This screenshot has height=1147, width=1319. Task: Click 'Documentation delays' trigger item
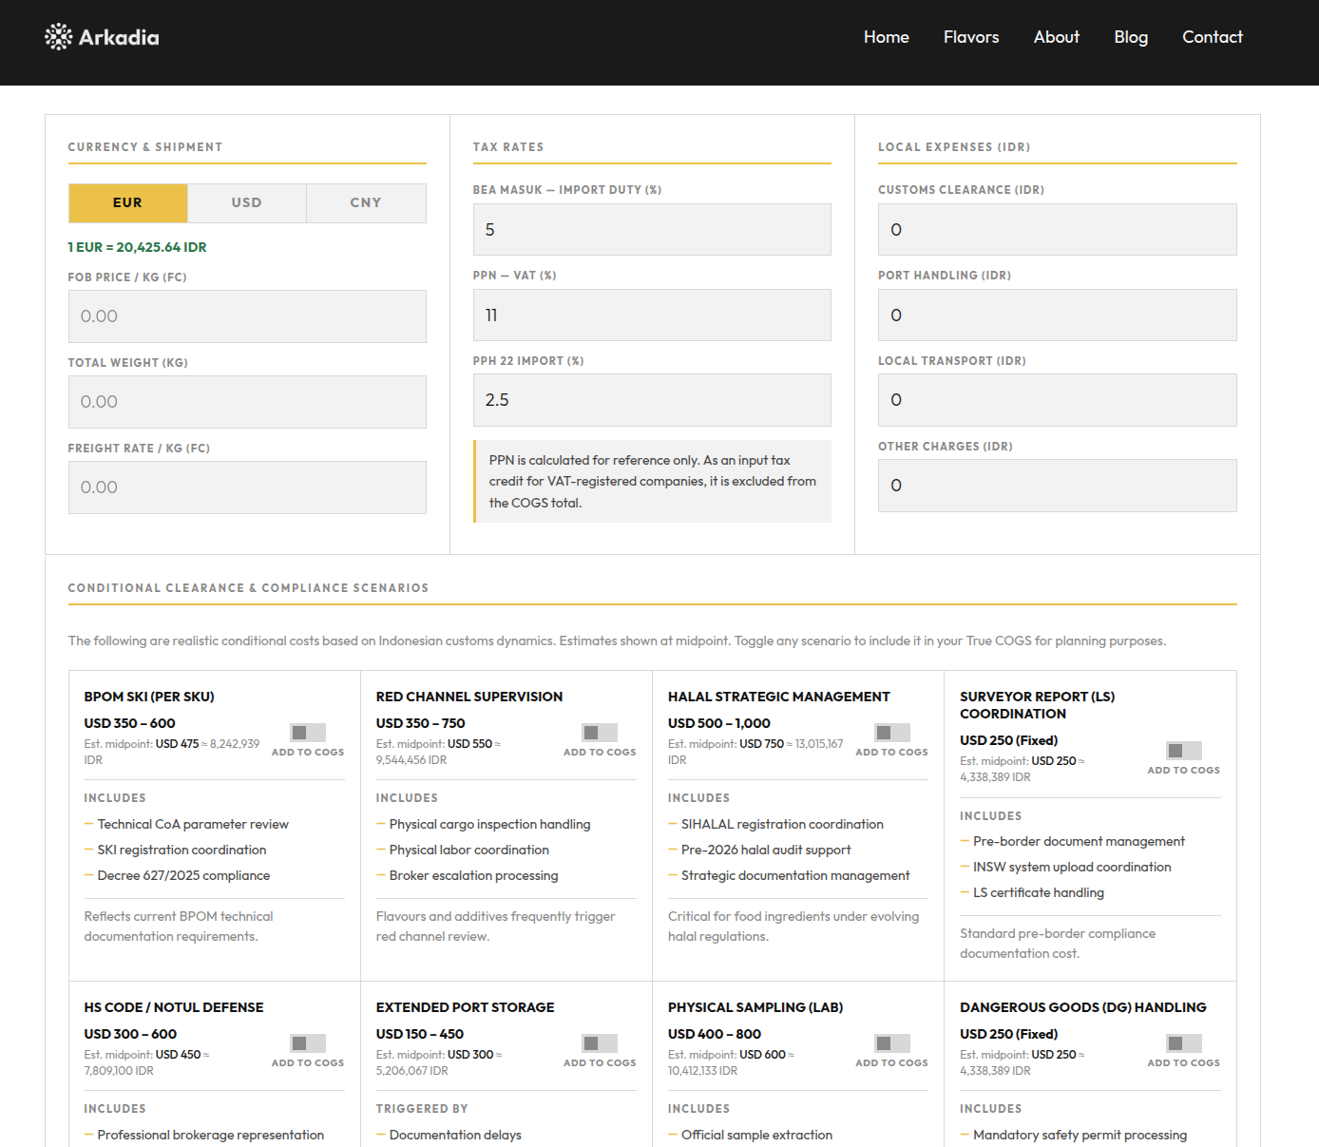click(x=455, y=1135)
